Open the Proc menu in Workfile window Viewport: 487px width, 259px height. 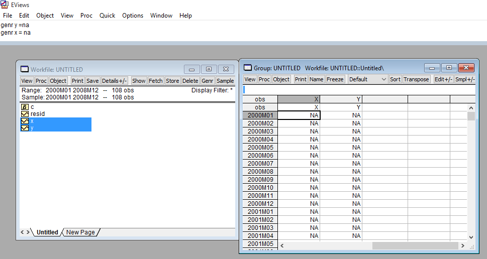tap(41, 81)
